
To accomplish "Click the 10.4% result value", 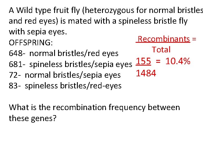I will [178, 61].
